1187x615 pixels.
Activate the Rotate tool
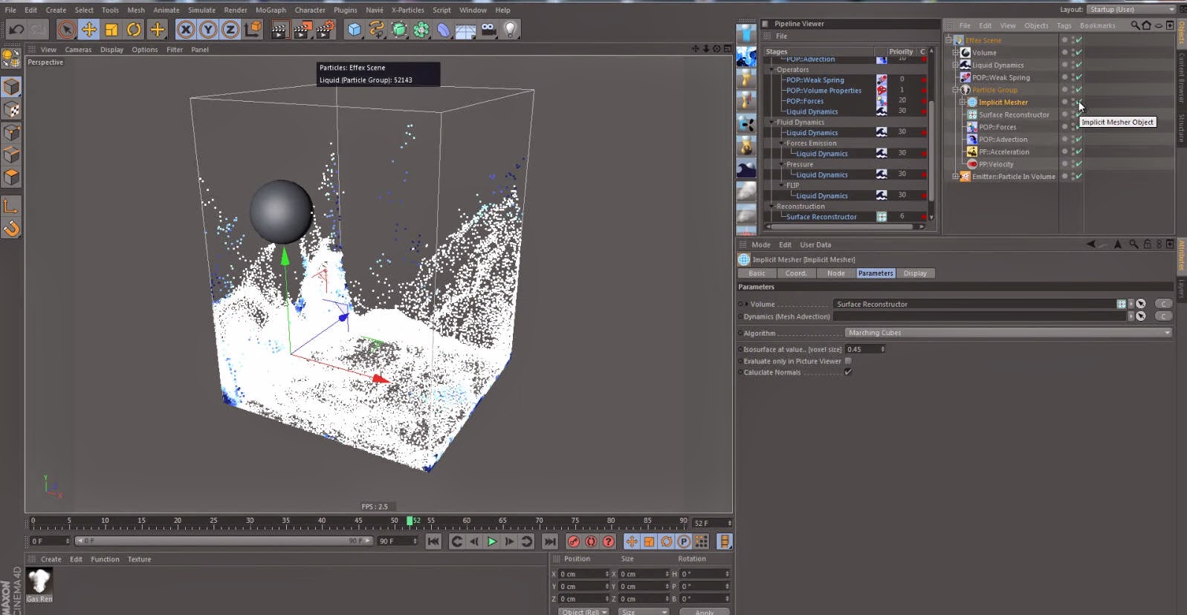click(x=134, y=30)
